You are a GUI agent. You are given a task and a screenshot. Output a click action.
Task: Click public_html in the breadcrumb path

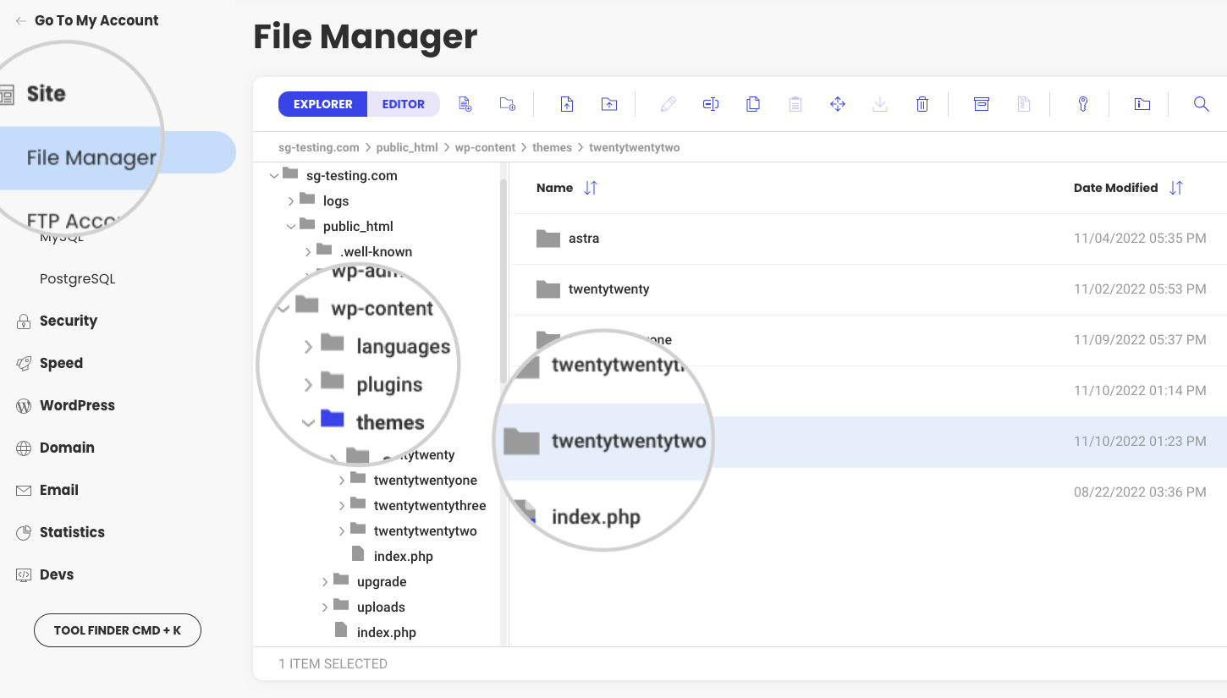pyautogui.click(x=407, y=147)
